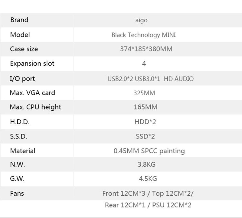Click the Model row label

click(x=20, y=35)
